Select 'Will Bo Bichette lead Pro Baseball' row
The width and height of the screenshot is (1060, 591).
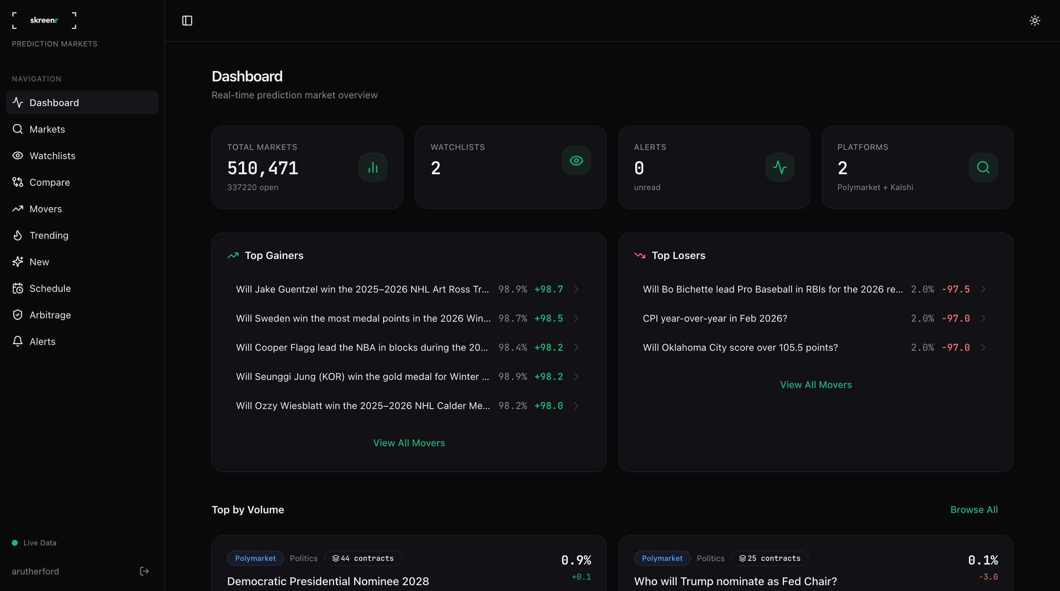pyautogui.click(x=815, y=289)
